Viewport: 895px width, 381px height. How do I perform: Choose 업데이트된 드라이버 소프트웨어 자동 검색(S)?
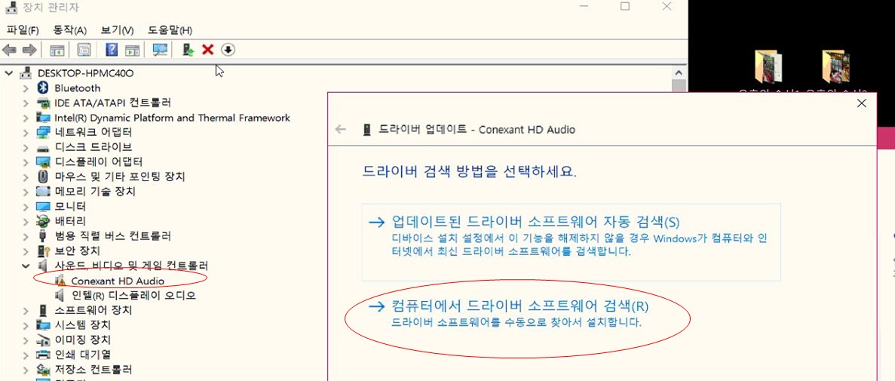(571, 241)
